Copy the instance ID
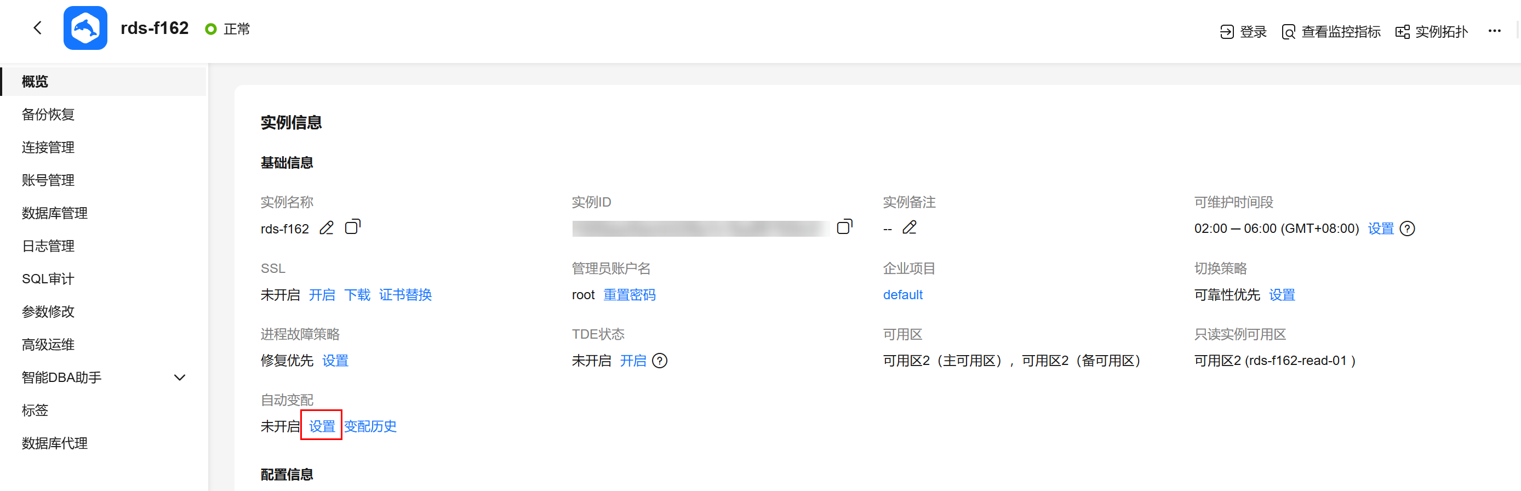The image size is (1521, 491). tap(844, 227)
